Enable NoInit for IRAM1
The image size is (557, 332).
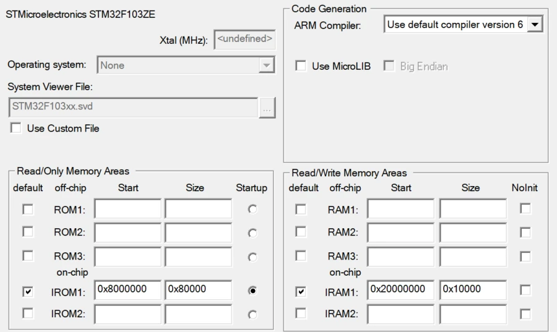point(525,290)
